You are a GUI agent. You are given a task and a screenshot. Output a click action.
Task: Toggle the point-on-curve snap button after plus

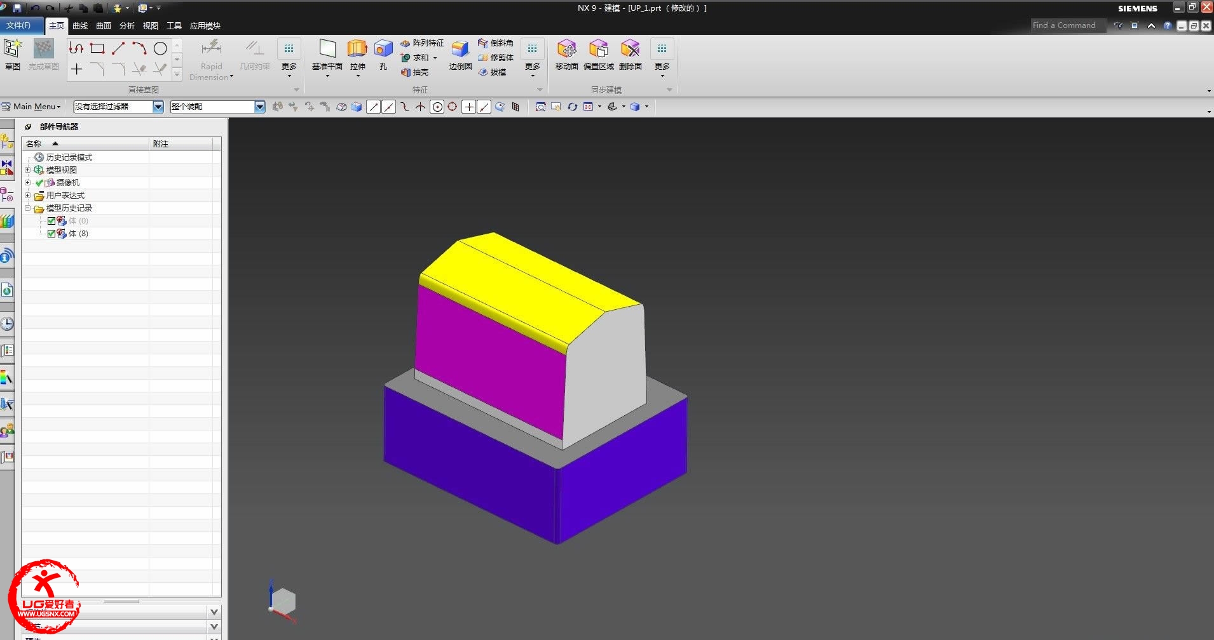click(484, 107)
